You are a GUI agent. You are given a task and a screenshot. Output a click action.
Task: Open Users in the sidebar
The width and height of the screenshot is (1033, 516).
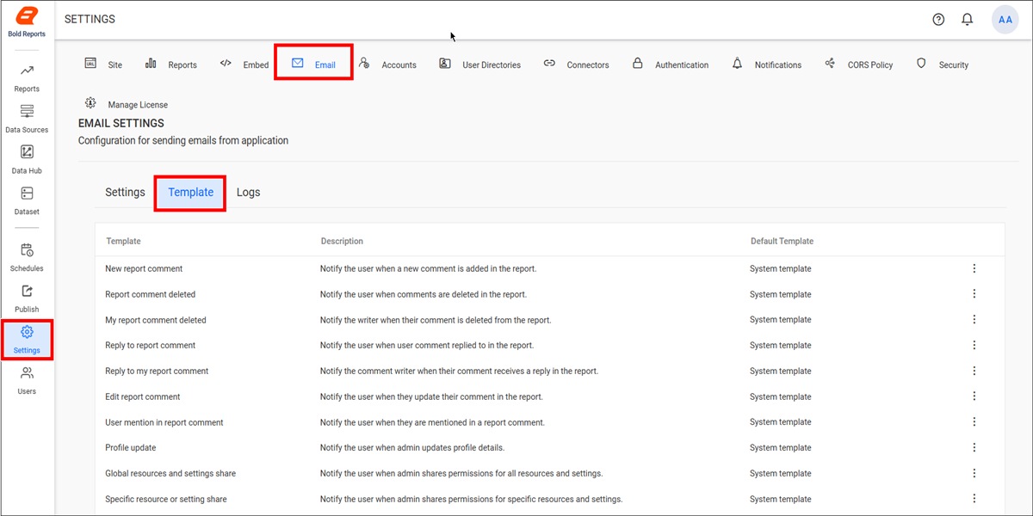[x=27, y=380]
